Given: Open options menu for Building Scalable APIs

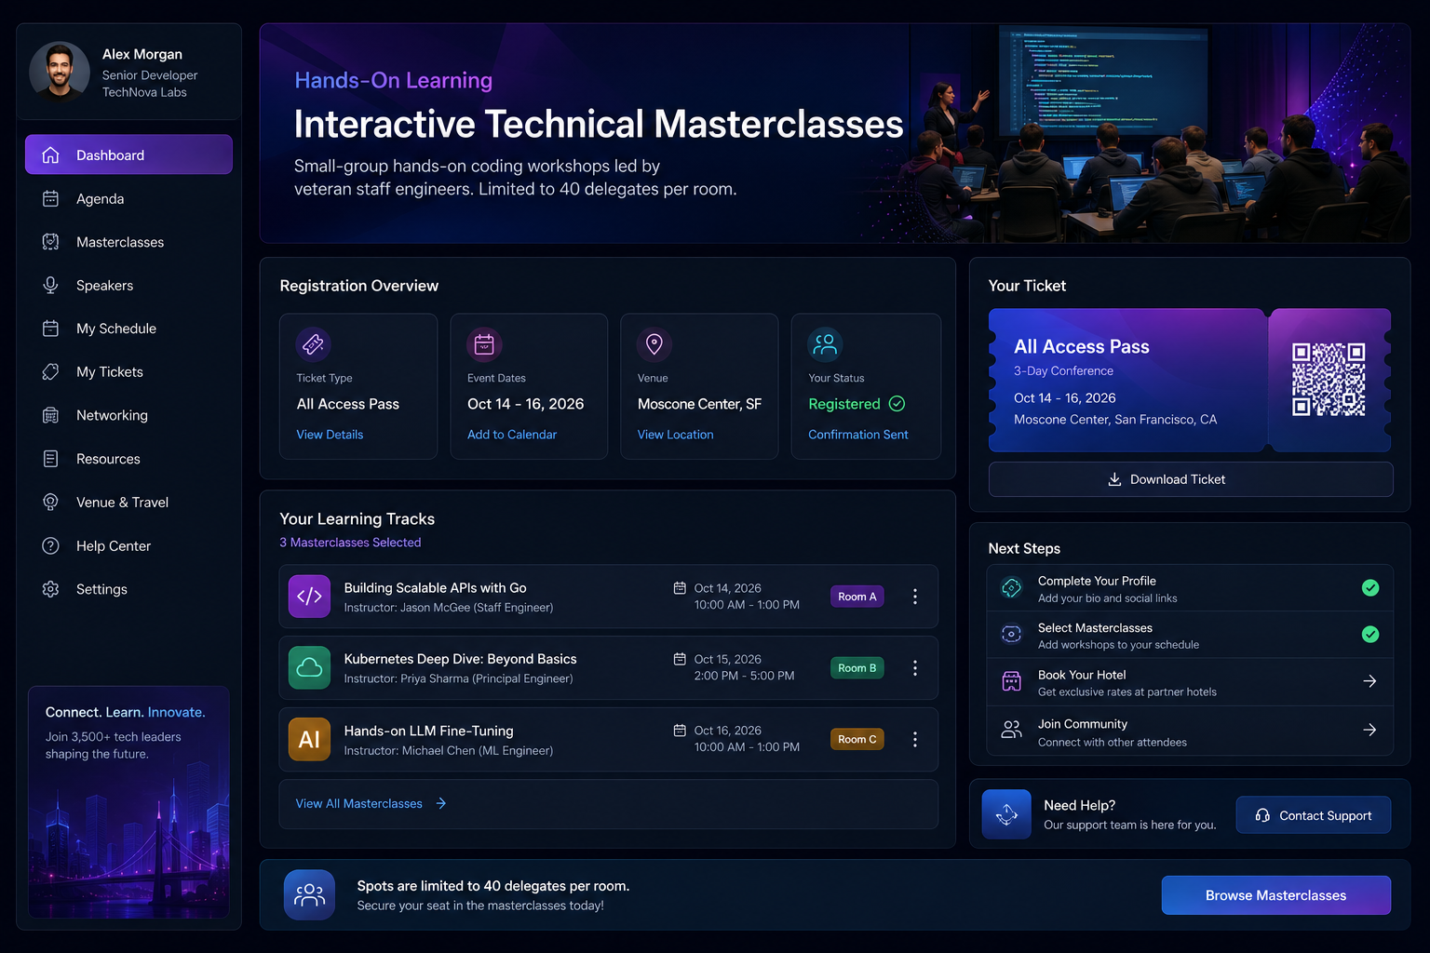Looking at the screenshot, I should pos(915,597).
